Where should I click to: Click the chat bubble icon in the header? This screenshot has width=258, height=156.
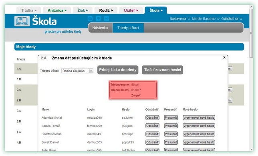tap(98, 18)
